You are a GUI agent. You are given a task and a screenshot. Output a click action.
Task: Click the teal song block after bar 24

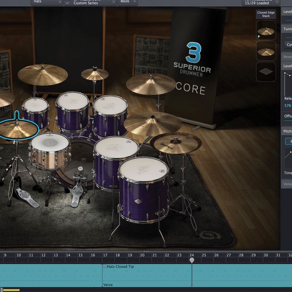click(x=242, y=276)
